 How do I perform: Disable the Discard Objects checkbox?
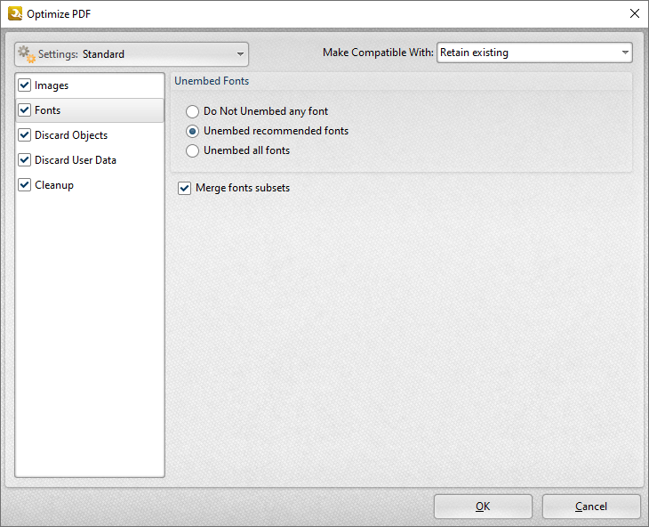[24, 135]
